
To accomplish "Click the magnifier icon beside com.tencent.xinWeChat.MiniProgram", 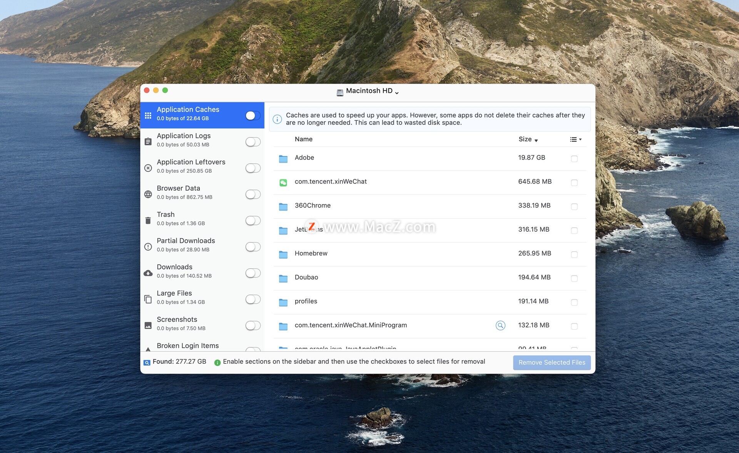I will (500, 325).
